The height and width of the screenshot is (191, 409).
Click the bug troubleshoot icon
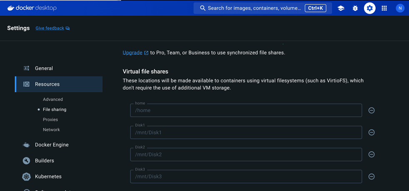[355, 8]
